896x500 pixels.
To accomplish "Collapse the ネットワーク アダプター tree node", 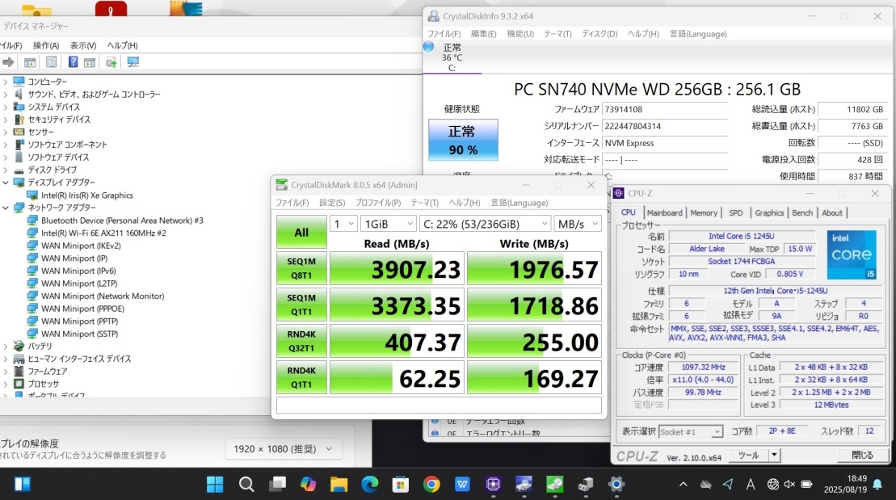I will tap(6, 208).
